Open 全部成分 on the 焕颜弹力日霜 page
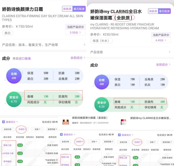Image resolution: width=174 pixels, height=166 pixels. coord(78,58)
